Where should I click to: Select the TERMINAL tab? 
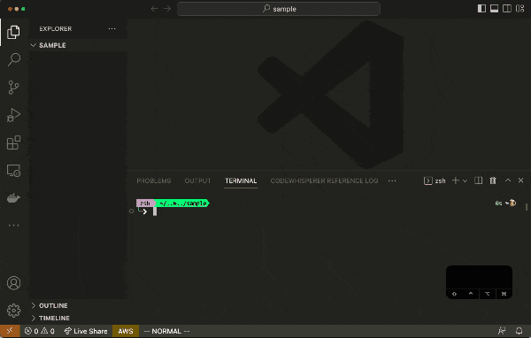[x=241, y=181]
